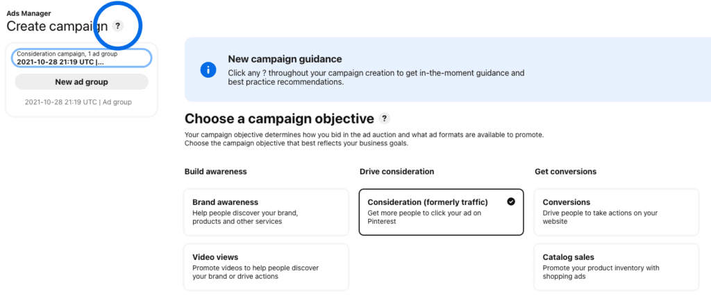Image resolution: width=711 pixels, height=301 pixels.
Task: Click the Create campaign page title
Action: click(x=57, y=26)
